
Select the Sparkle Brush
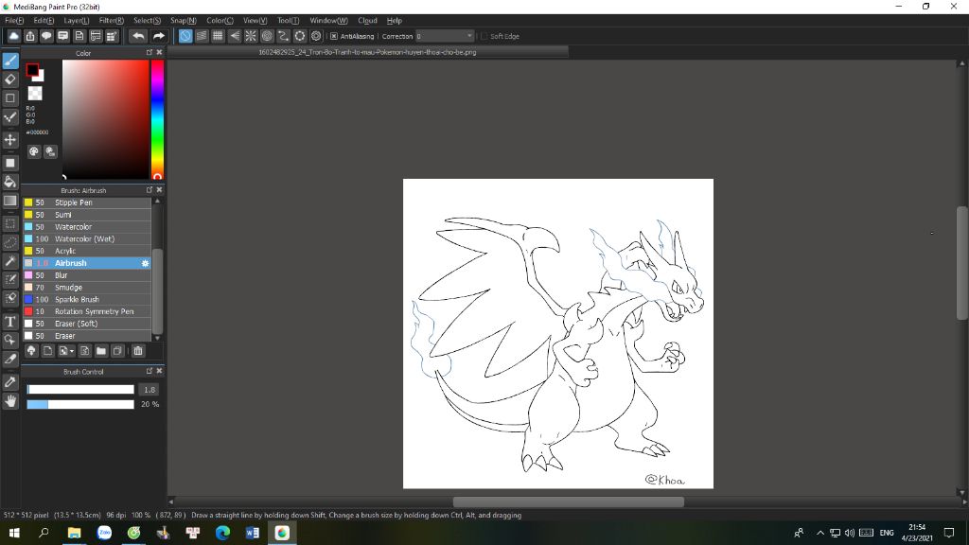click(x=86, y=300)
